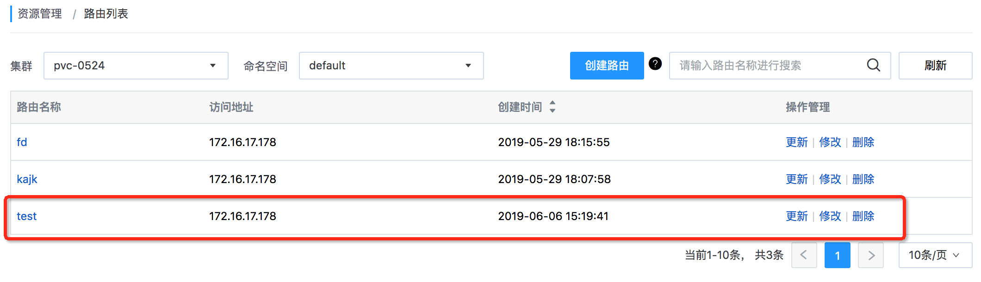
Task: Navigate to 资源管理 breadcrumb
Action: pos(39,14)
